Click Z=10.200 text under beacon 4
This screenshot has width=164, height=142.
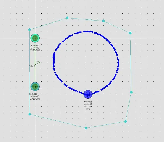coord(35,50)
